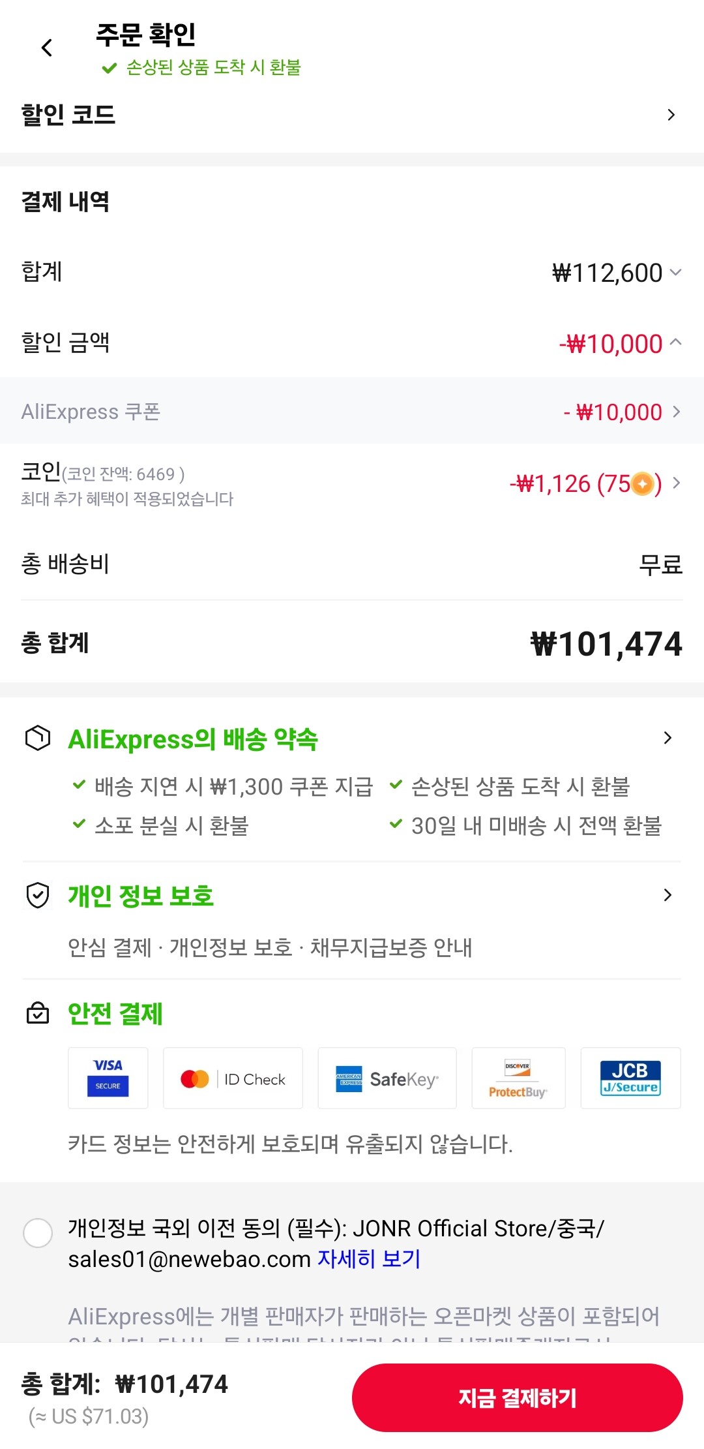Open the AliExpress 쿠폰 coupon selection
The image size is (704, 1449).
pos(676,412)
